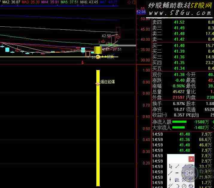Viewport: 214px width, 188px height.
Task: Select the 14:59 trade row with 1.7万
Action: coord(183,183)
